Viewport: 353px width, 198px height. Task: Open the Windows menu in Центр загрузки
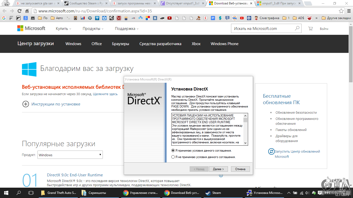(73, 44)
